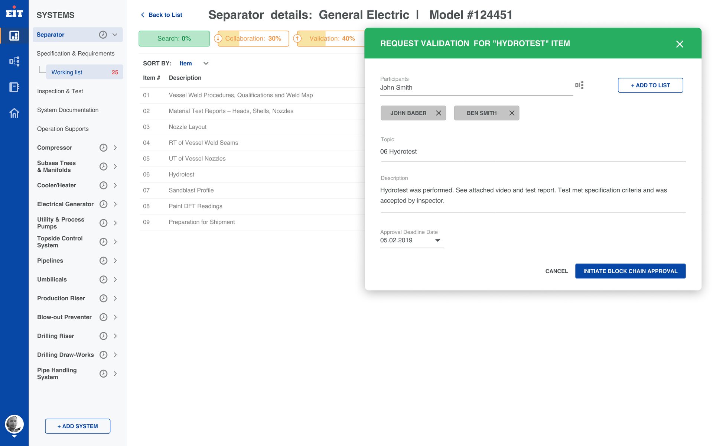Screen dimensions: 713x446
Task: Go Back to List link
Action: (161, 15)
